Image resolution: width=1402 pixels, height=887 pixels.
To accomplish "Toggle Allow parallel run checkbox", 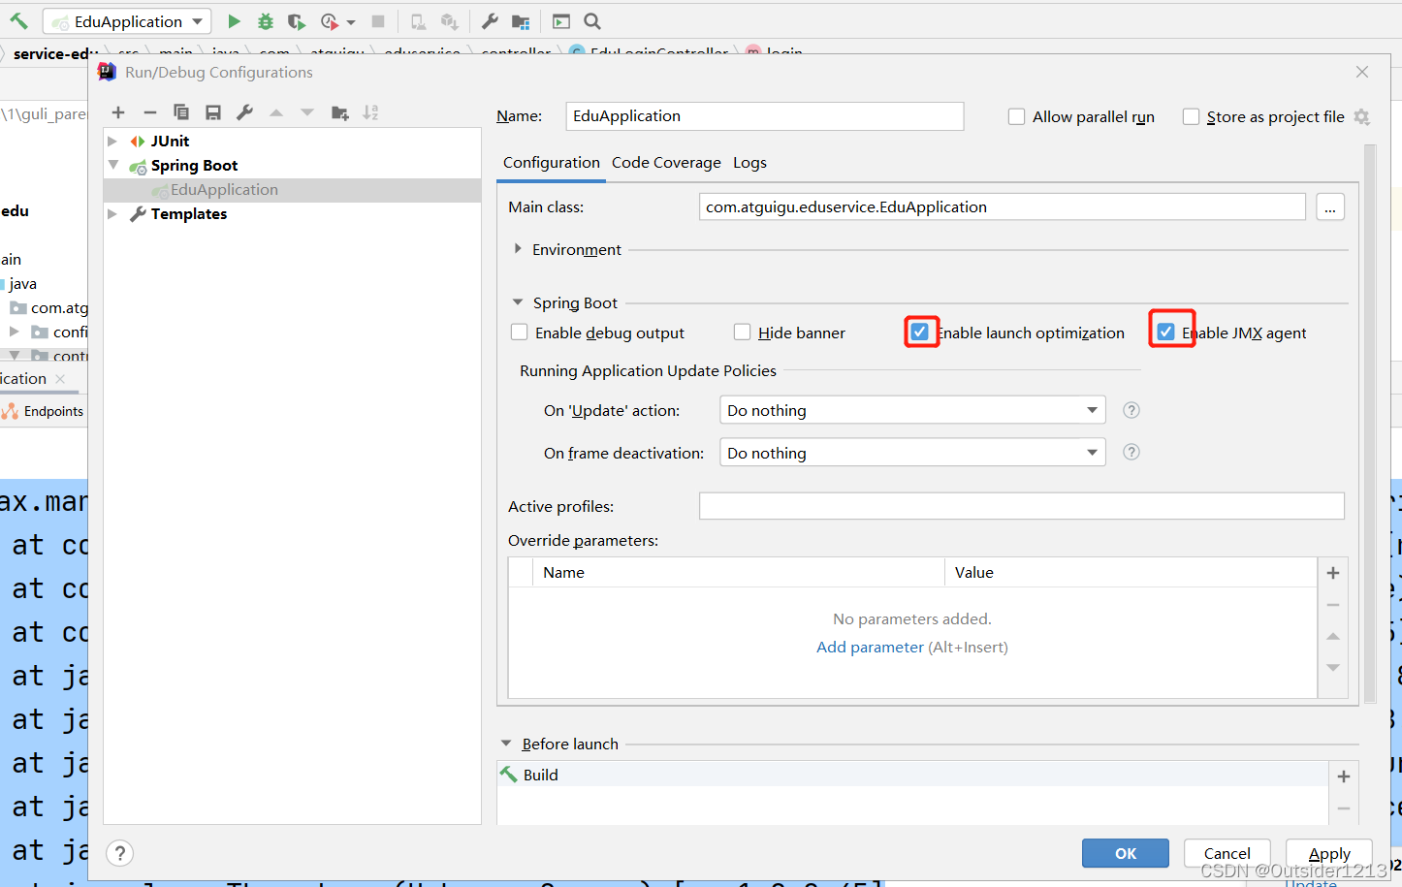I will [1016, 116].
